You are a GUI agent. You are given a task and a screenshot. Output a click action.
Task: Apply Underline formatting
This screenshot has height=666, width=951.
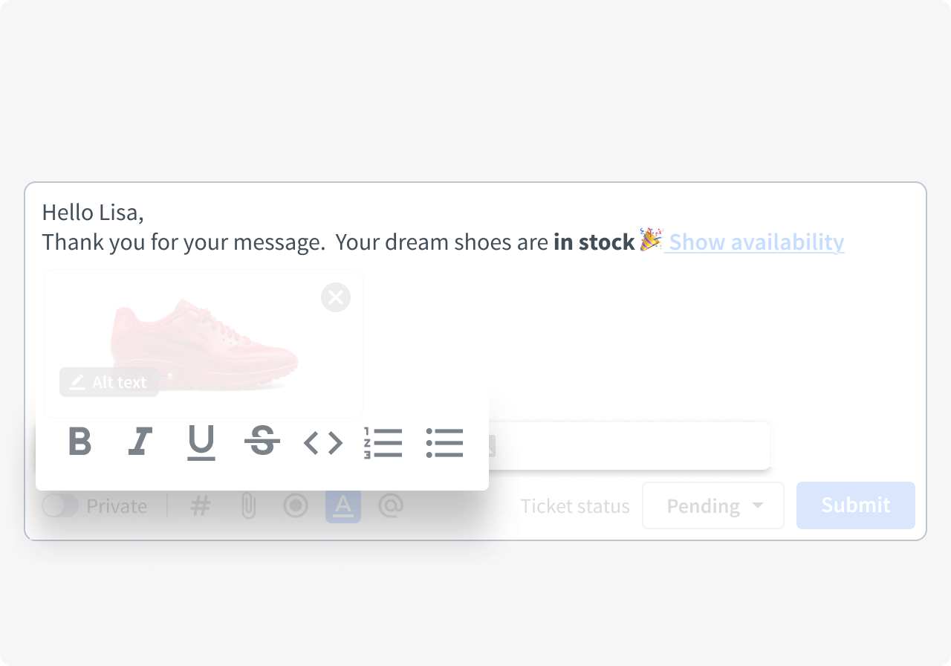coord(201,442)
